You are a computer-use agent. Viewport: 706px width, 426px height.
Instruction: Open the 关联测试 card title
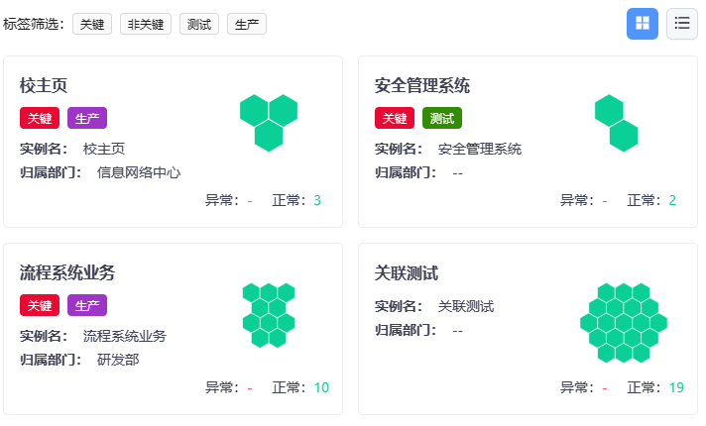click(x=407, y=272)
